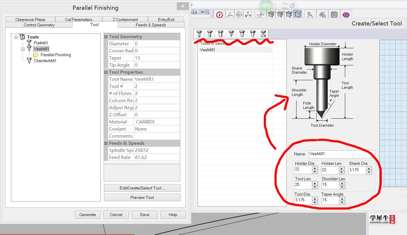Image resolution: width=407 pixels, height=235 pixels.
Task: Cancel the Parallel Finishing dialog
Action: (x=116, y=215)
